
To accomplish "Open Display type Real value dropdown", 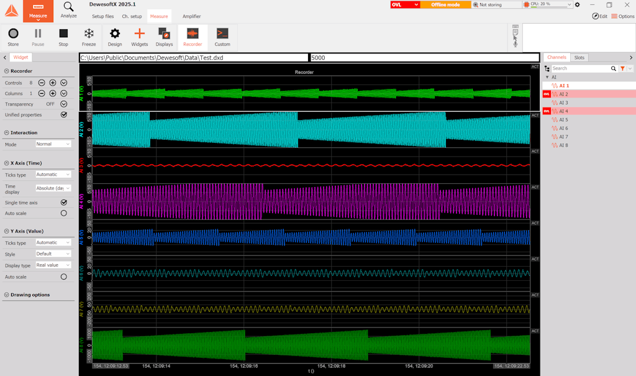I will [x=53, y=265].
